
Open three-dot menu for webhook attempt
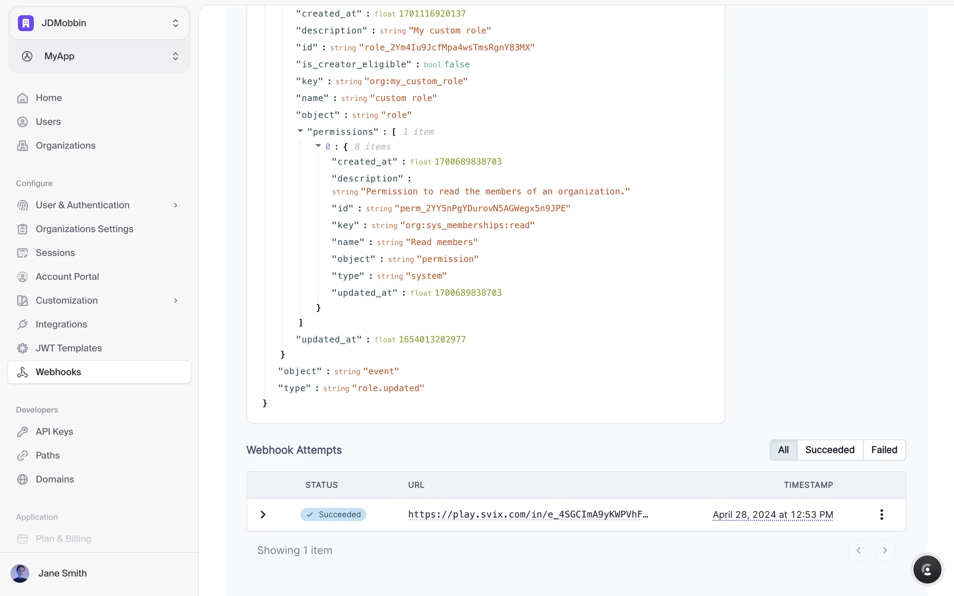(881, 515)
